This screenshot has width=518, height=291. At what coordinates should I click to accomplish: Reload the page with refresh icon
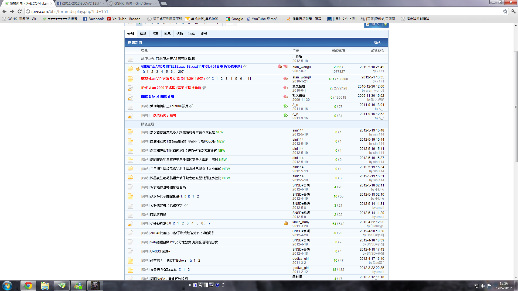(x=19, y=11)
